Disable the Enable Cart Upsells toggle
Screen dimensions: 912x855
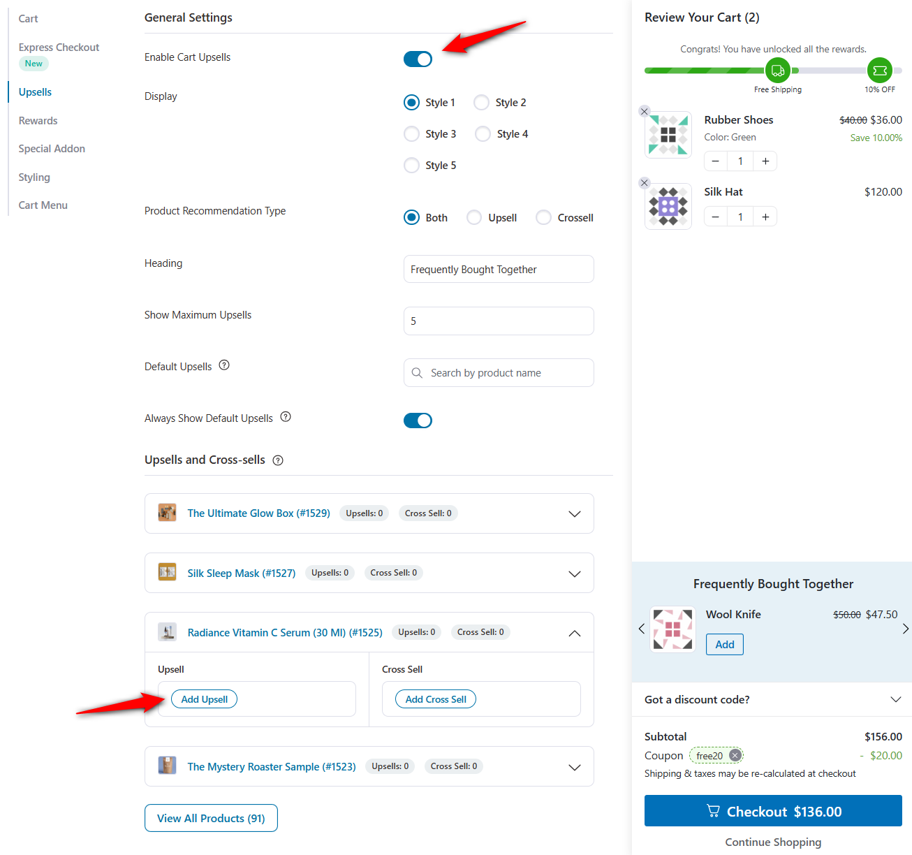tap(418, 59)
